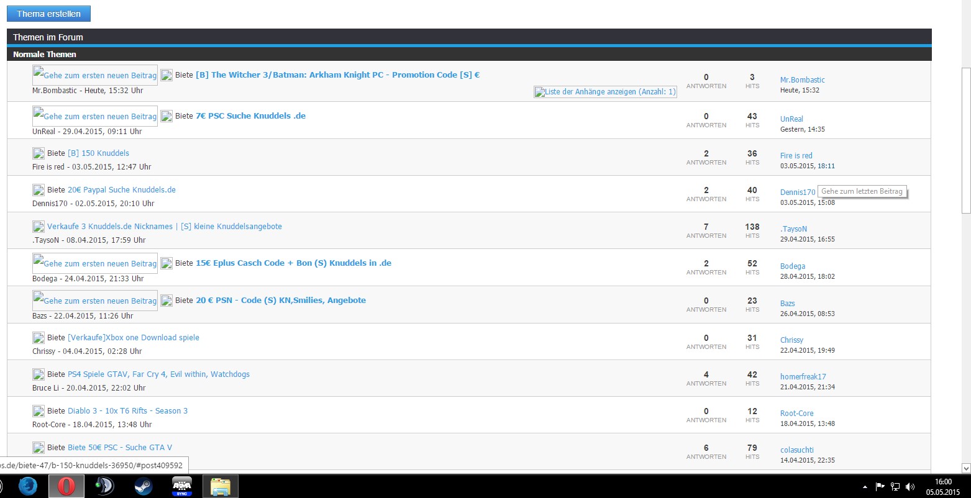The height and width of the screenshot is (498, 971).
Task: Open the "[B] 150 Knuddels" thread
Action: (x=98, y=153)
